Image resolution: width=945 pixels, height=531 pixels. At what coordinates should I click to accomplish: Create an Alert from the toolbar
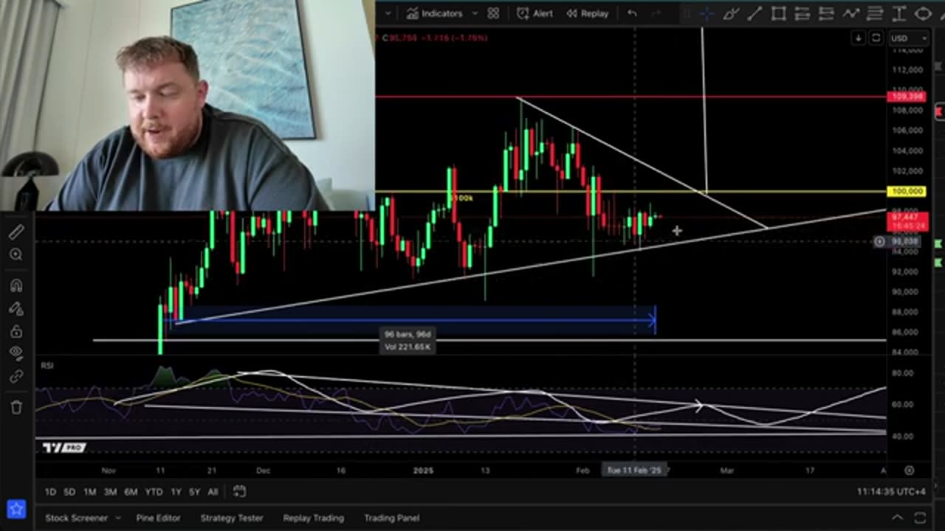(x=535, y=13)
